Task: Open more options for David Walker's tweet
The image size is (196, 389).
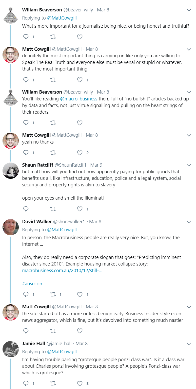Action: point(189,222)
